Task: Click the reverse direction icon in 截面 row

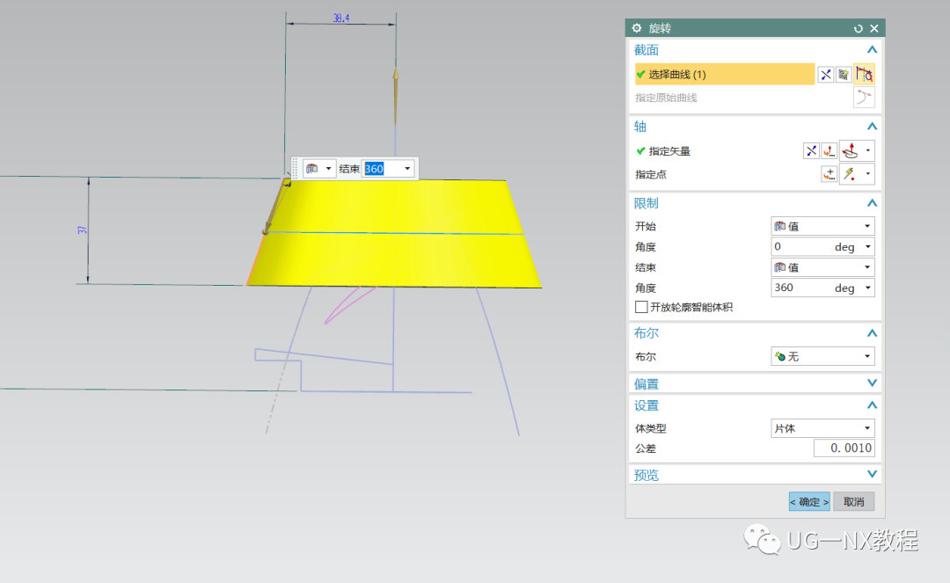Action: click(825, 75)
